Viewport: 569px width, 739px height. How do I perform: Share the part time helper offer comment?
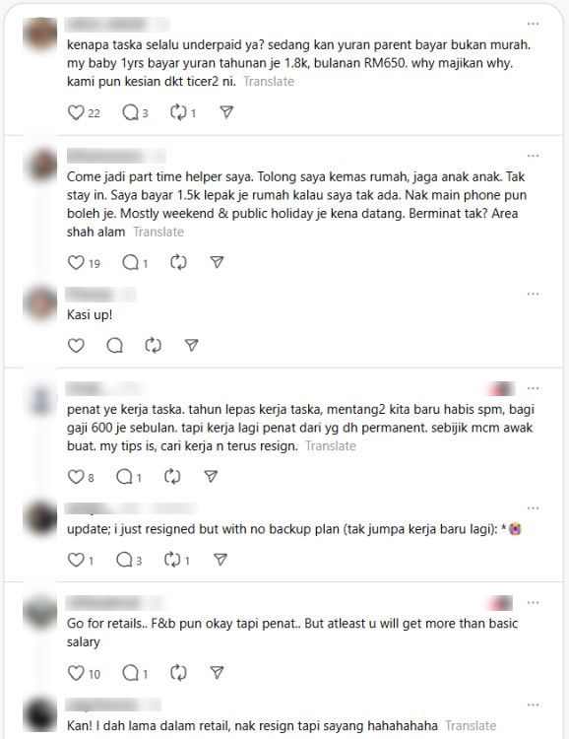[217, 262]
